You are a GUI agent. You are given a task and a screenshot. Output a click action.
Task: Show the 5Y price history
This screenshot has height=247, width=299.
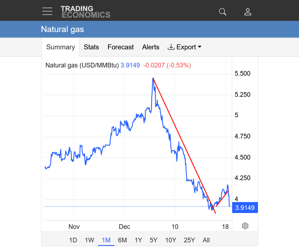point(154,240)
